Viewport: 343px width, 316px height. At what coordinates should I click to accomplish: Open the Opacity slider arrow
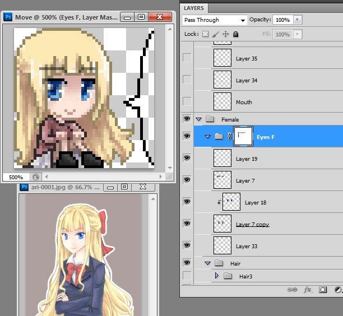tap(297, 20)
